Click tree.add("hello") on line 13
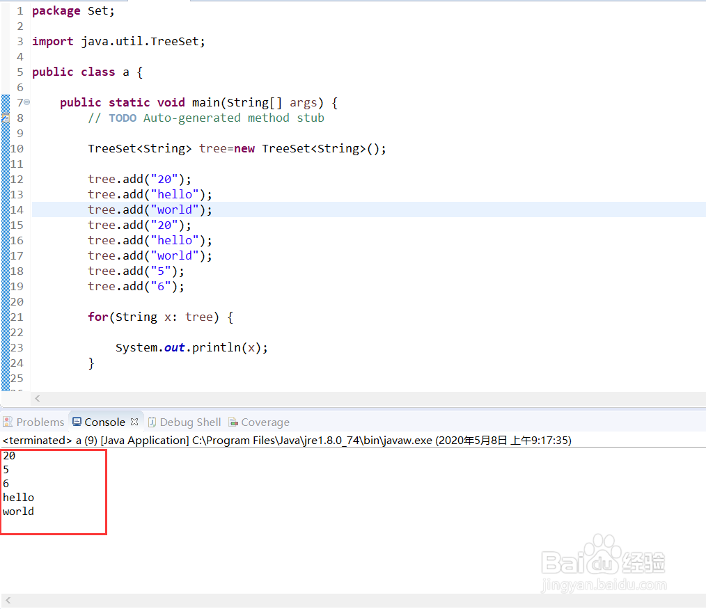The height and width of the screenshot is (609, 706). [x=150, y=194]
